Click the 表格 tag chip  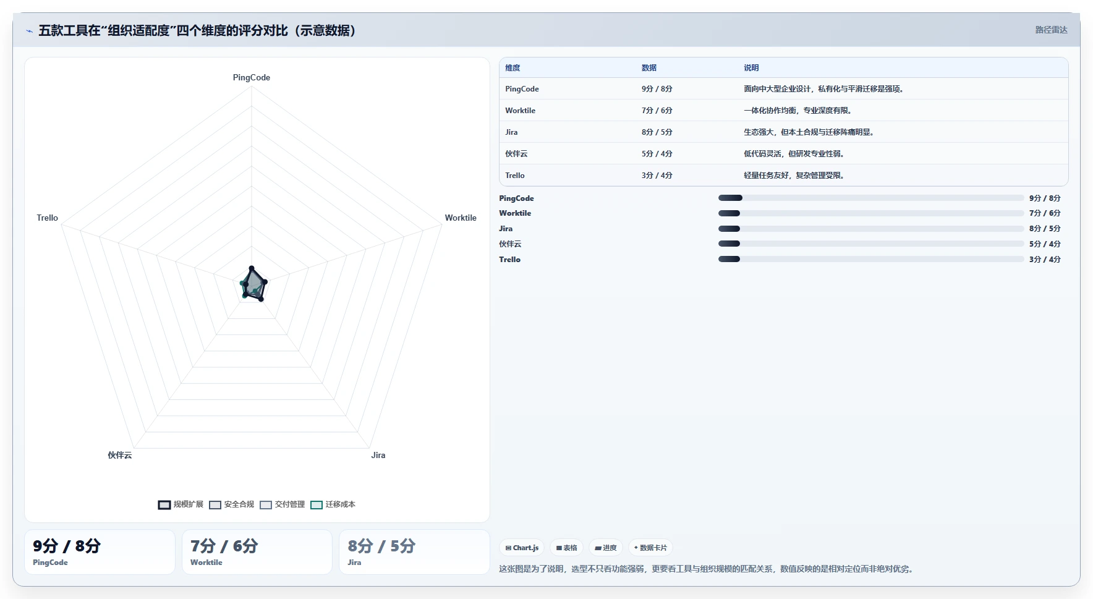[566, 548]
